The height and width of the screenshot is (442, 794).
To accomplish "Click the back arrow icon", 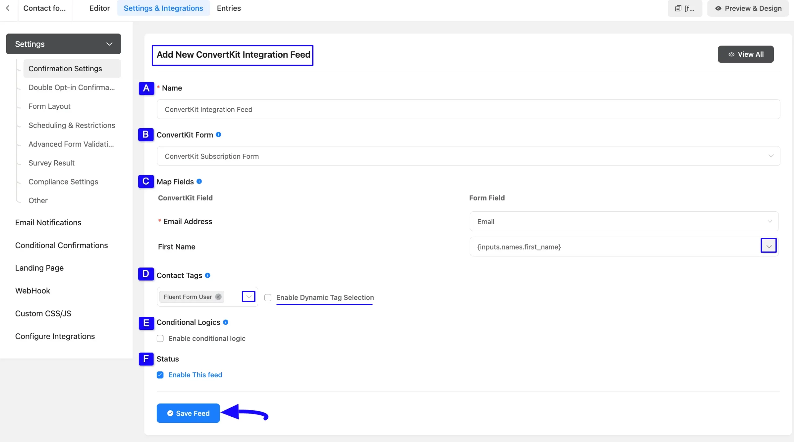I will [x=8, y=8].
